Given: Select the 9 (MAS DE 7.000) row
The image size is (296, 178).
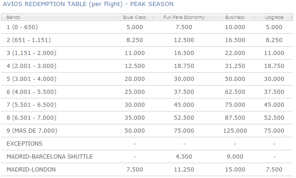Looking at the screenshot, I should tap(147, 131).
